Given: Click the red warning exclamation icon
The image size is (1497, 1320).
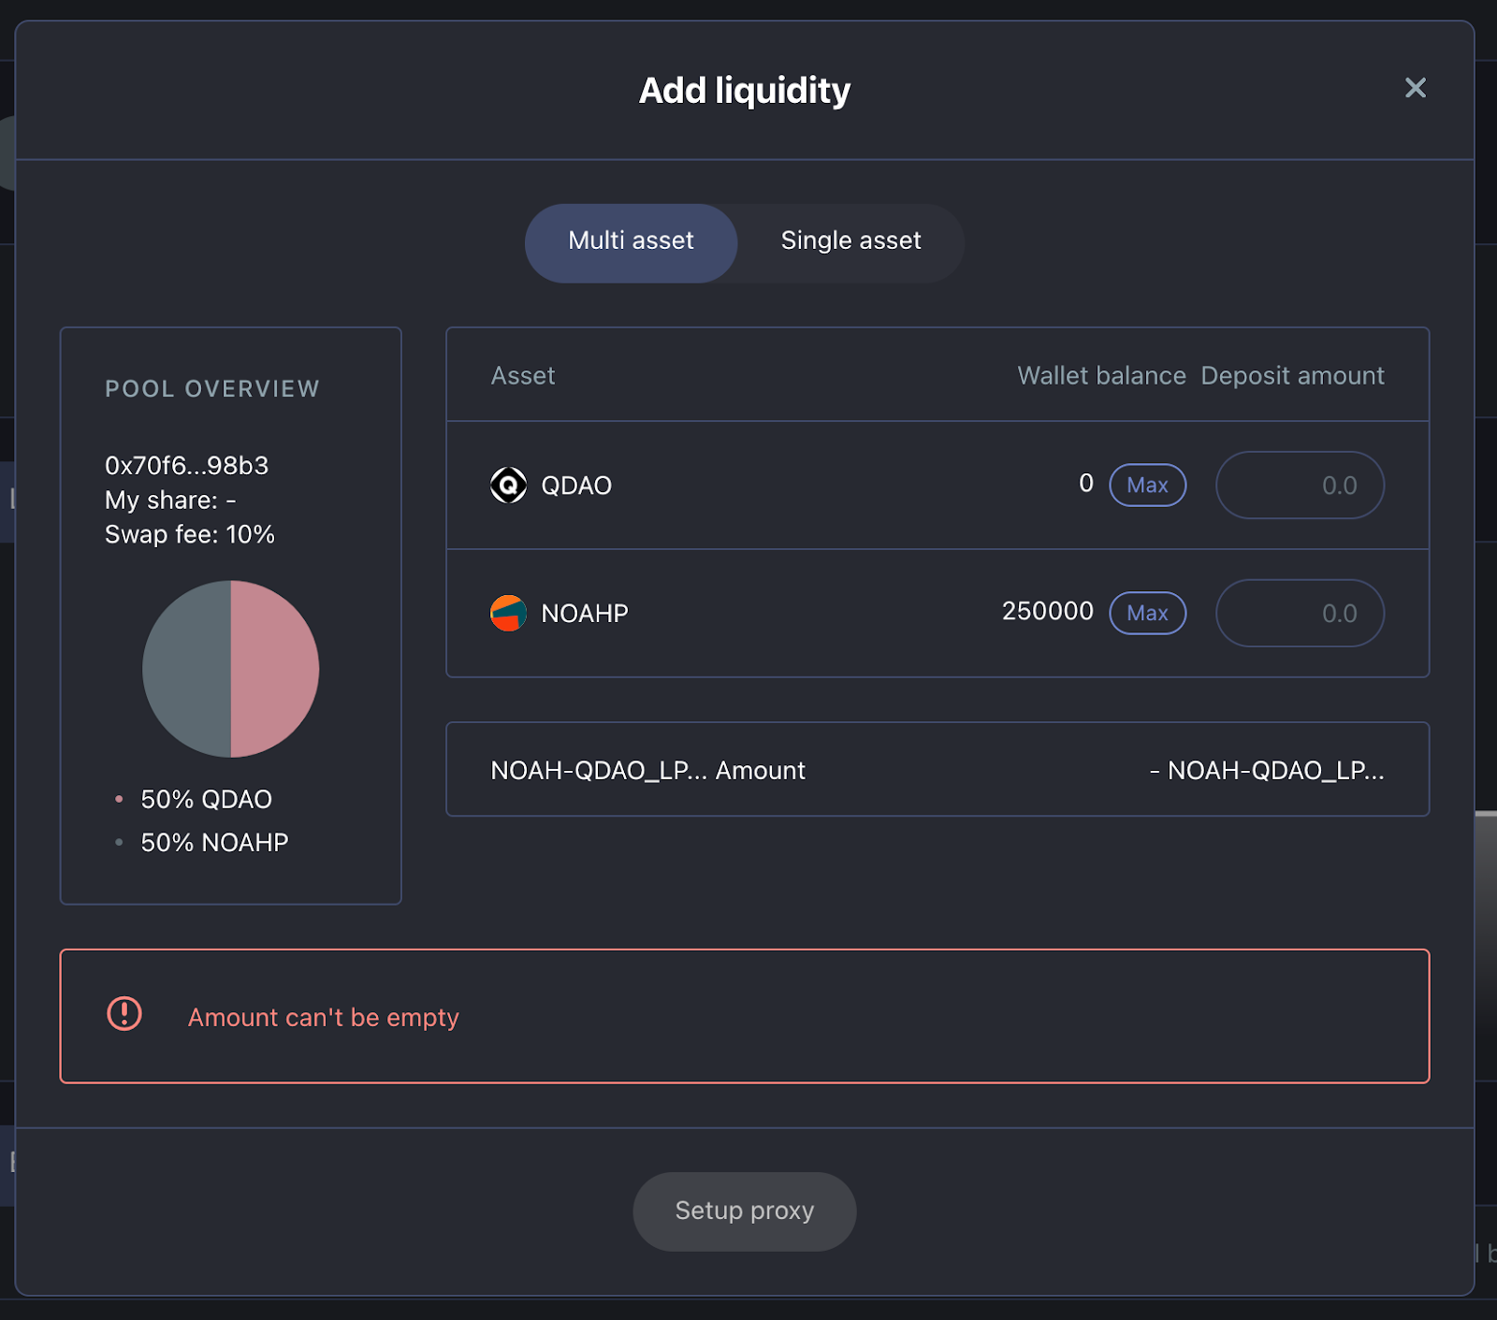Looking at the screenshot, I should pyautogui.click(x=124, y=1013).
